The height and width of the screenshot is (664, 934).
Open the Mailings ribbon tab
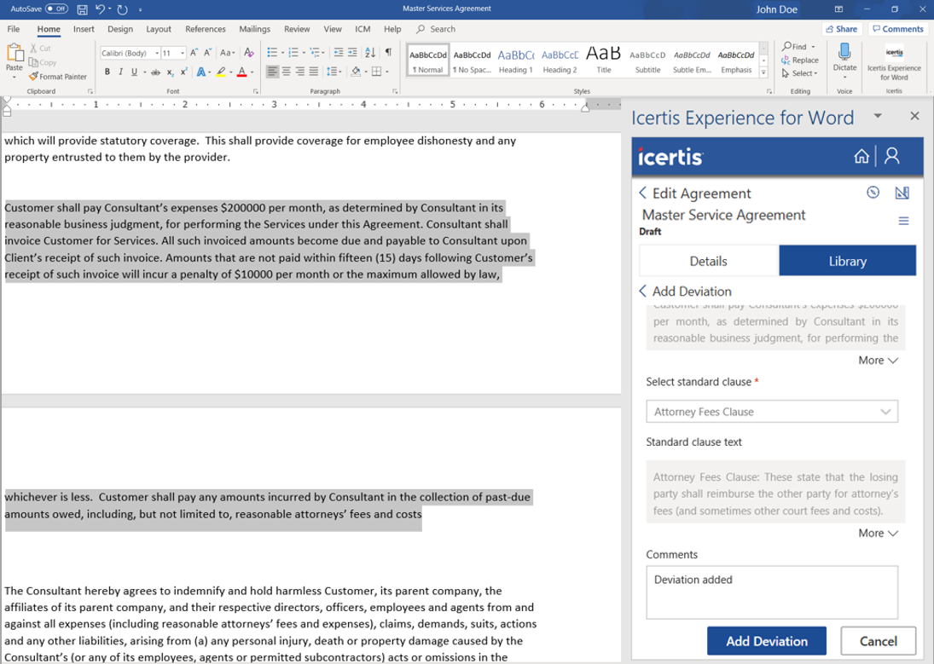[254, 29]
